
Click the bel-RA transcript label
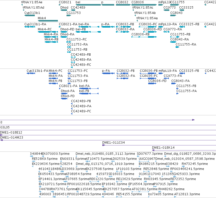coord(84,24)
